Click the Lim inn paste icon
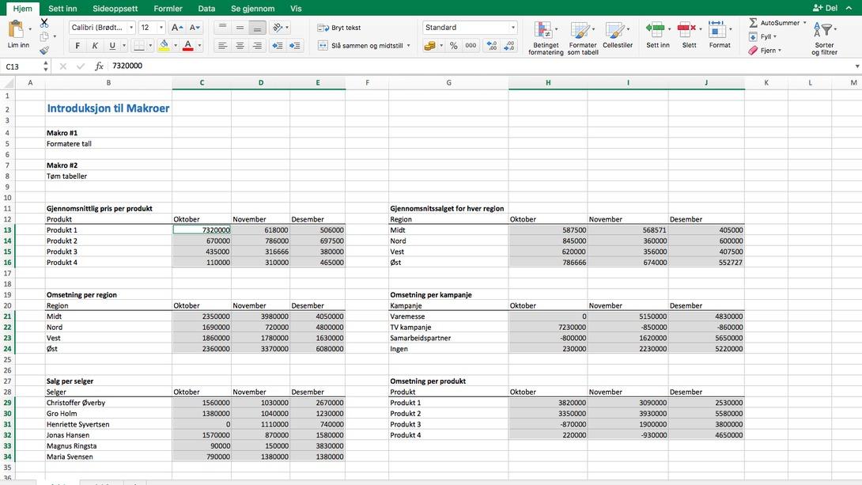The height and width of the screenshot is (485, 862). click(16, 29)
